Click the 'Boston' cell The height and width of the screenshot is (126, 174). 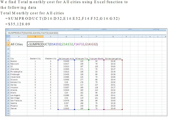click(19, 61)
